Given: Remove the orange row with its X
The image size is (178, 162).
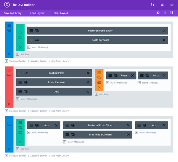Looking at the screenshot, I should (99, 87).
